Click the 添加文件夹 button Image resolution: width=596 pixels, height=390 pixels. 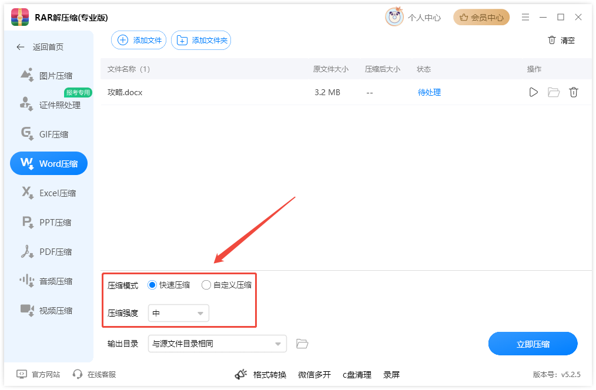tap(201, 40)
